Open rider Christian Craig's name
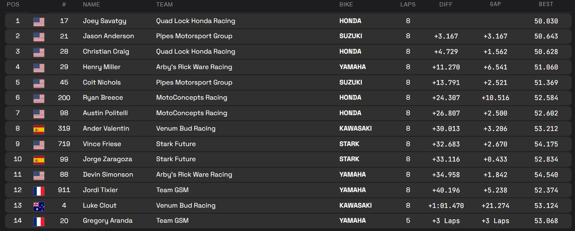 click(x=106, y=52)
